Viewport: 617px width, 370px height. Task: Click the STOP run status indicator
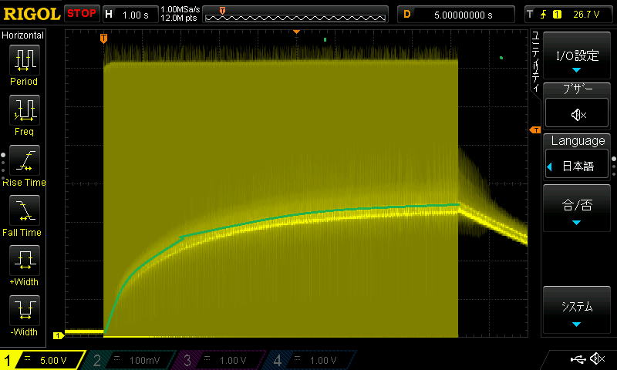(82, 14)
